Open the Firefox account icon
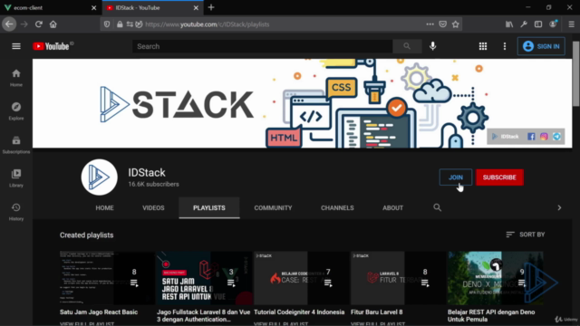Screen dimensions: 580x326 [x=553, y=24]
